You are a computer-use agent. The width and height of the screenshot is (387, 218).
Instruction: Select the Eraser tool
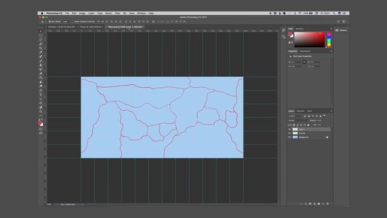[41, 73]
